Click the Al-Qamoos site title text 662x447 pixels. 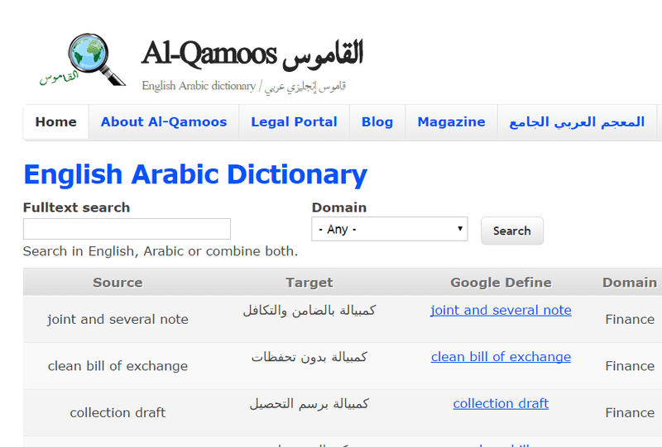pyautogui.click(x=252, y=54)
